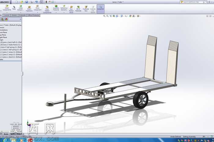Open Reference Geometry tool
Viewport: 214px width, 142px height.
click(64, 8)
